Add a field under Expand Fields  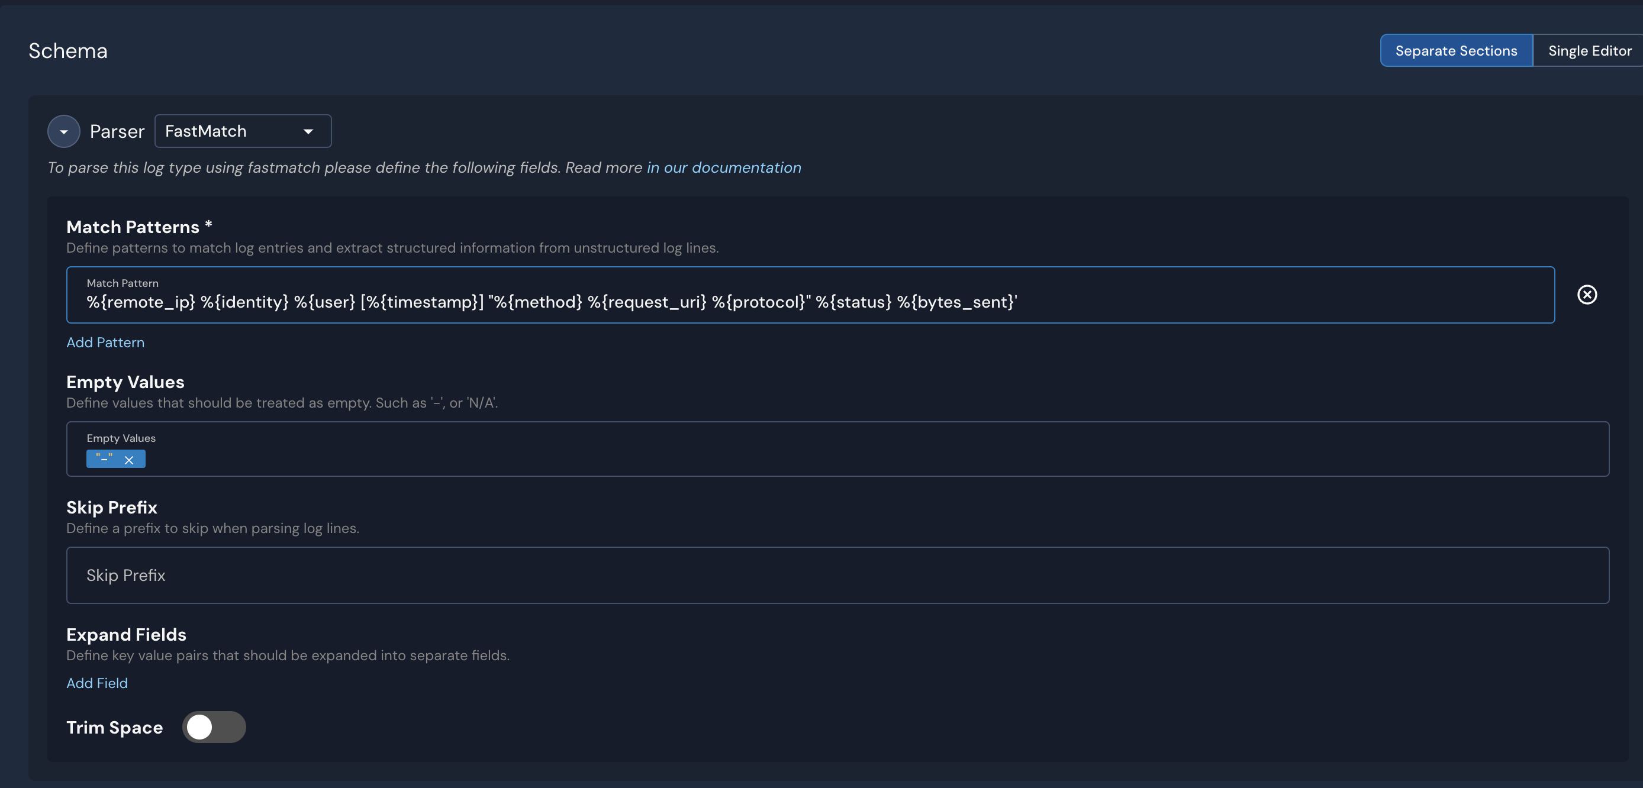point(96,683)
